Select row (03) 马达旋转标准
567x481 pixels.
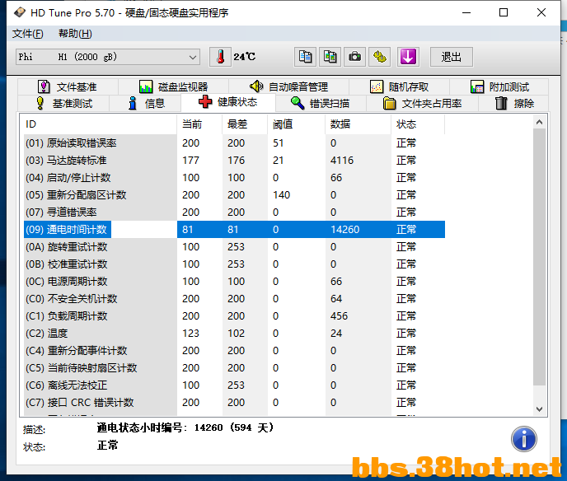click(x=234, y=161)
